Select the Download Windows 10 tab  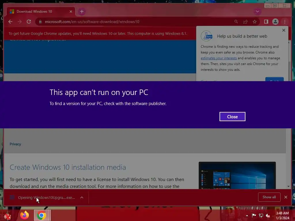tap(41, 12)
